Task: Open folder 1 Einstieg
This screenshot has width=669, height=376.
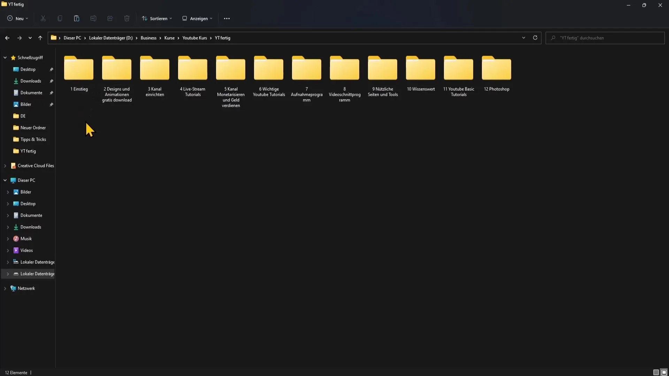Action: coord(79,73)
